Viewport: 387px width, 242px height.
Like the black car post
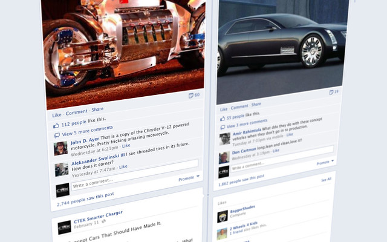click(x=224, y=109)
